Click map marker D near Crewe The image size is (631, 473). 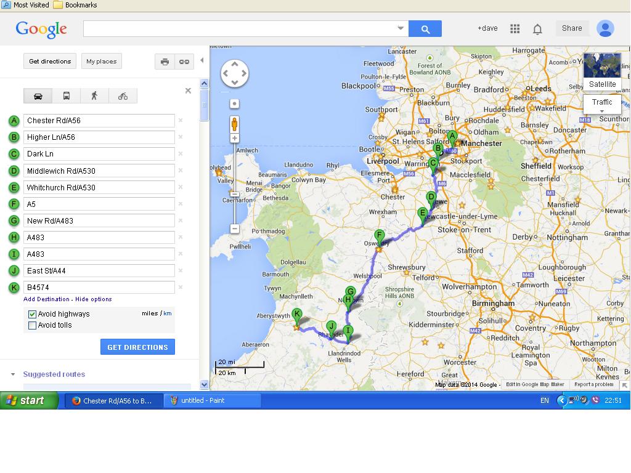tap(431, 200)
